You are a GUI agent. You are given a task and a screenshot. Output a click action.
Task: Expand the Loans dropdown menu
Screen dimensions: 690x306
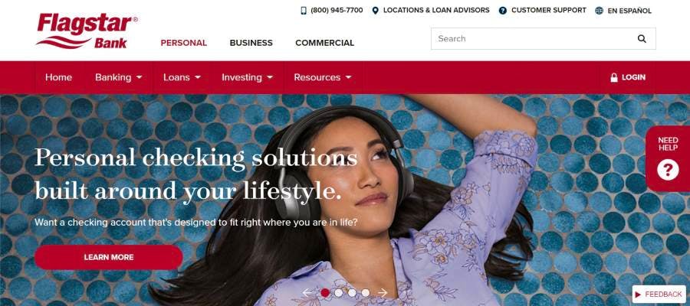(x=182, y=77)
